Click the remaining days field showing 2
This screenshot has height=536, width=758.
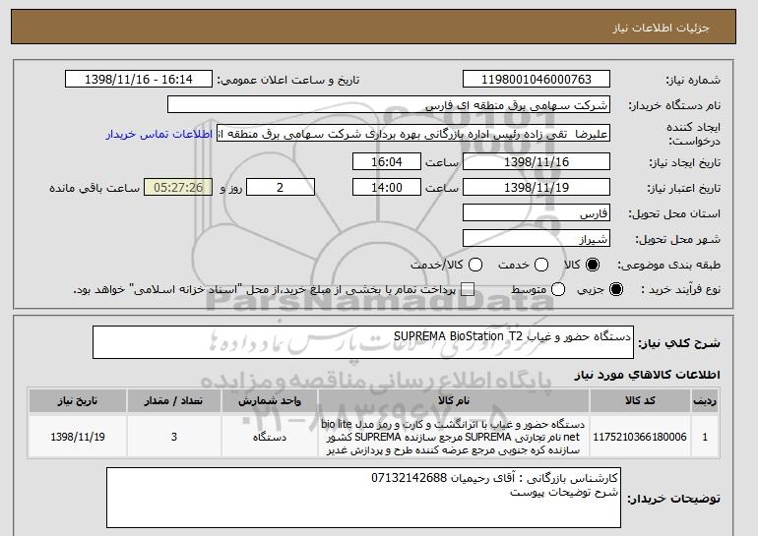coord(281,188)
